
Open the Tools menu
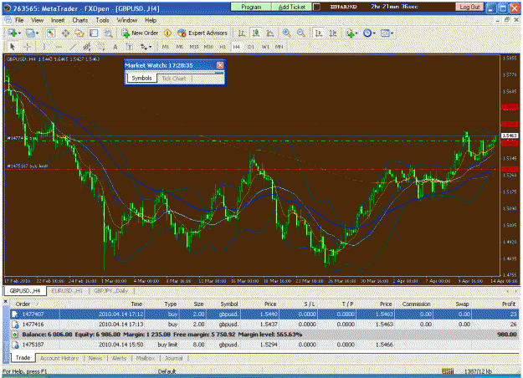click(102, 20)
